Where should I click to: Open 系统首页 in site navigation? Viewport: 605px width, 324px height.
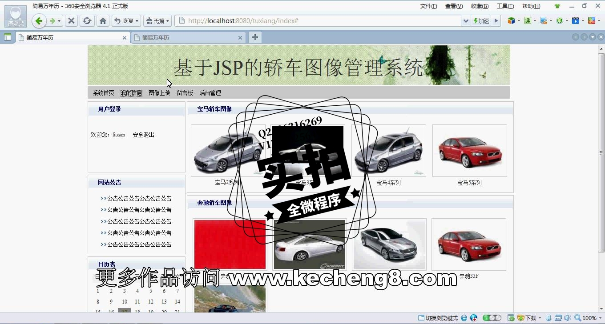pos(103,93)
